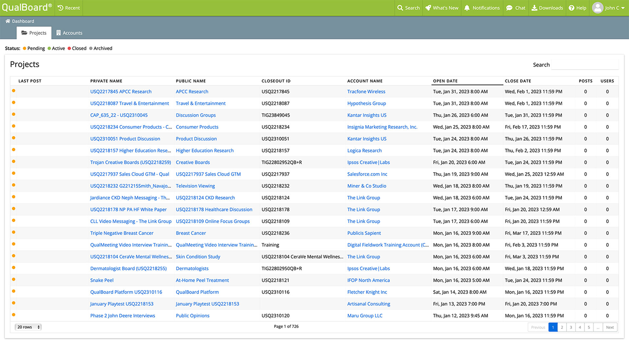Viewport: 629px width, 353px height.
Task: Go to pagination page 2
Action: 562,327
